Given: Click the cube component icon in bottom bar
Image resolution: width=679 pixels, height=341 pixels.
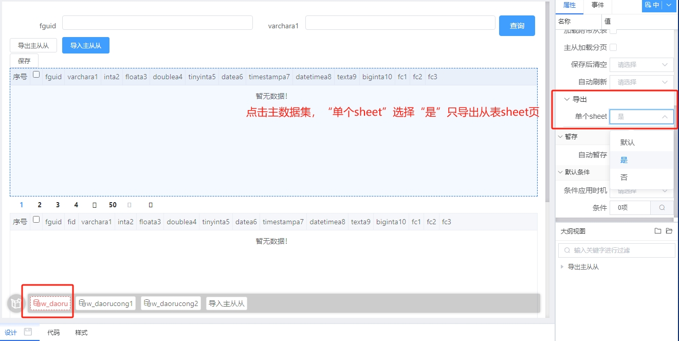Looking at the screenshot, I should (x=16, y=303).
